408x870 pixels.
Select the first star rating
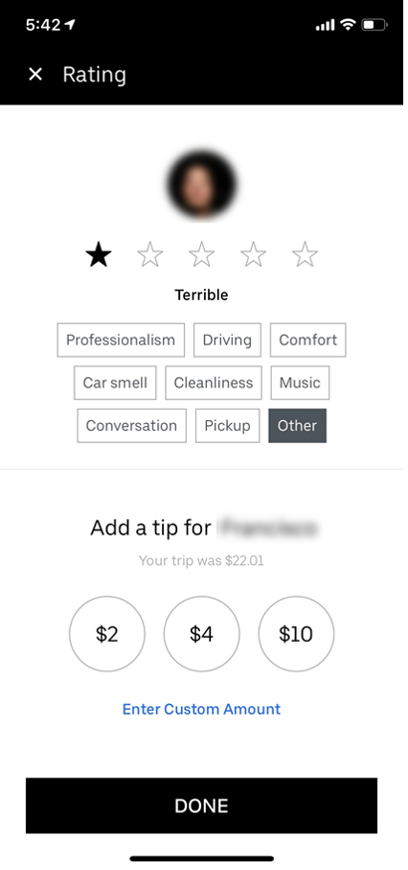click(x=99, y=255)
